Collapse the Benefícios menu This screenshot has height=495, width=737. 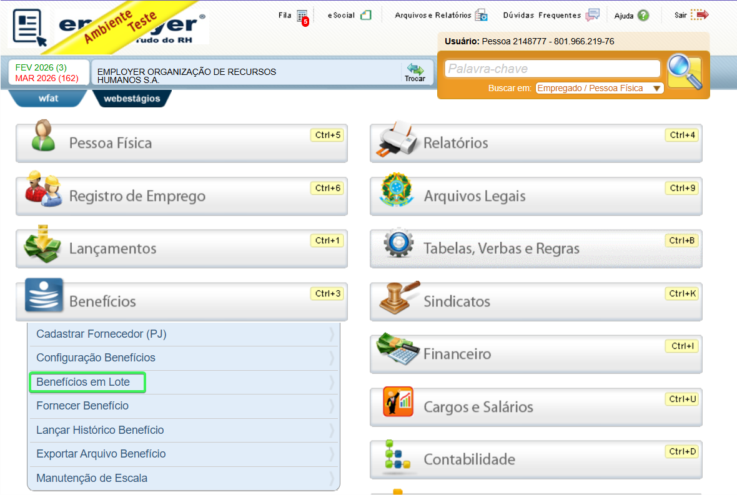181,301
